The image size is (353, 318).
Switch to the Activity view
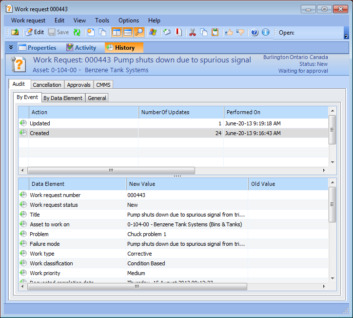click(x=81, y=48)
